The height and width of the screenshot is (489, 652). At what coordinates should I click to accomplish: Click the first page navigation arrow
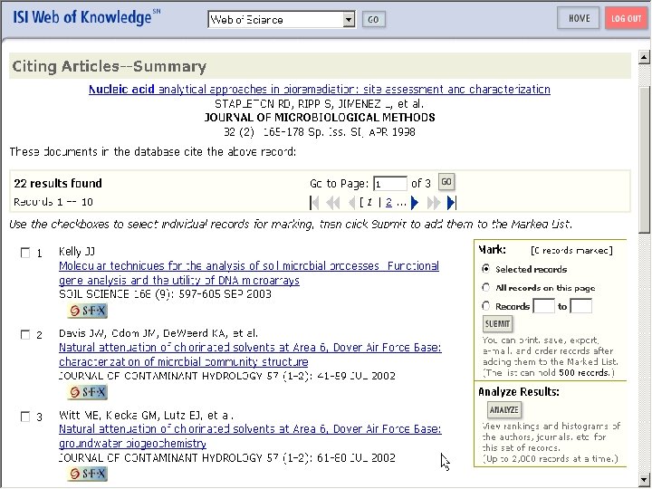coord(314,203)
